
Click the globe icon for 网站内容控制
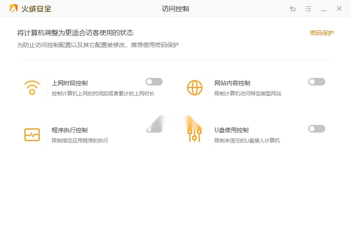tap(195, 87)
